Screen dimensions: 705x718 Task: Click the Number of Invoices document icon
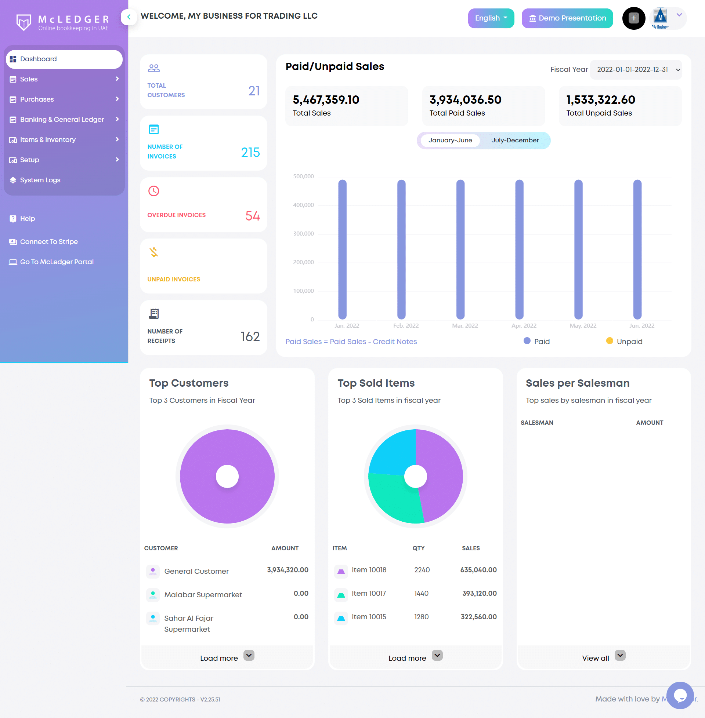(153, 130)
